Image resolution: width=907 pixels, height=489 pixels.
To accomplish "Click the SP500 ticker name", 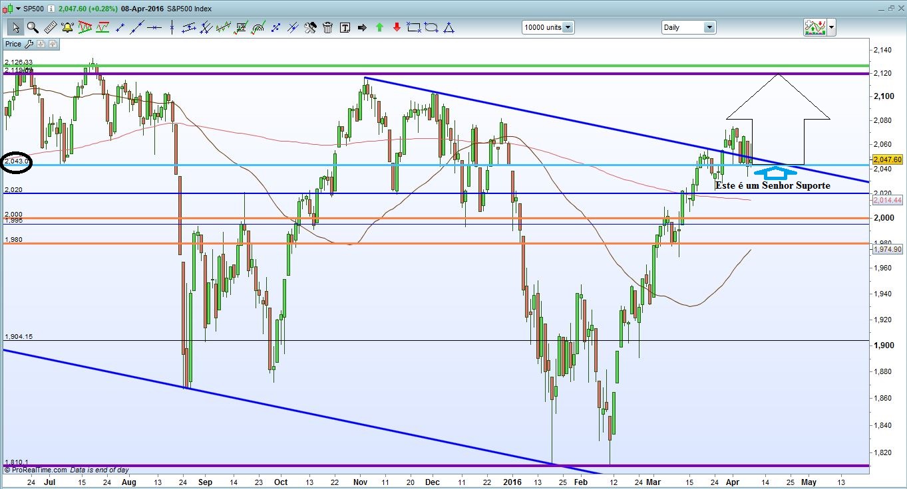I will [x=34, y=9].
